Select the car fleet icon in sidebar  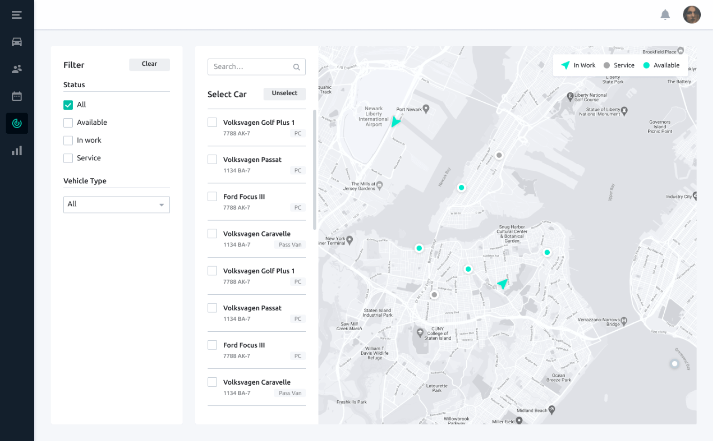tap(17, 42)
